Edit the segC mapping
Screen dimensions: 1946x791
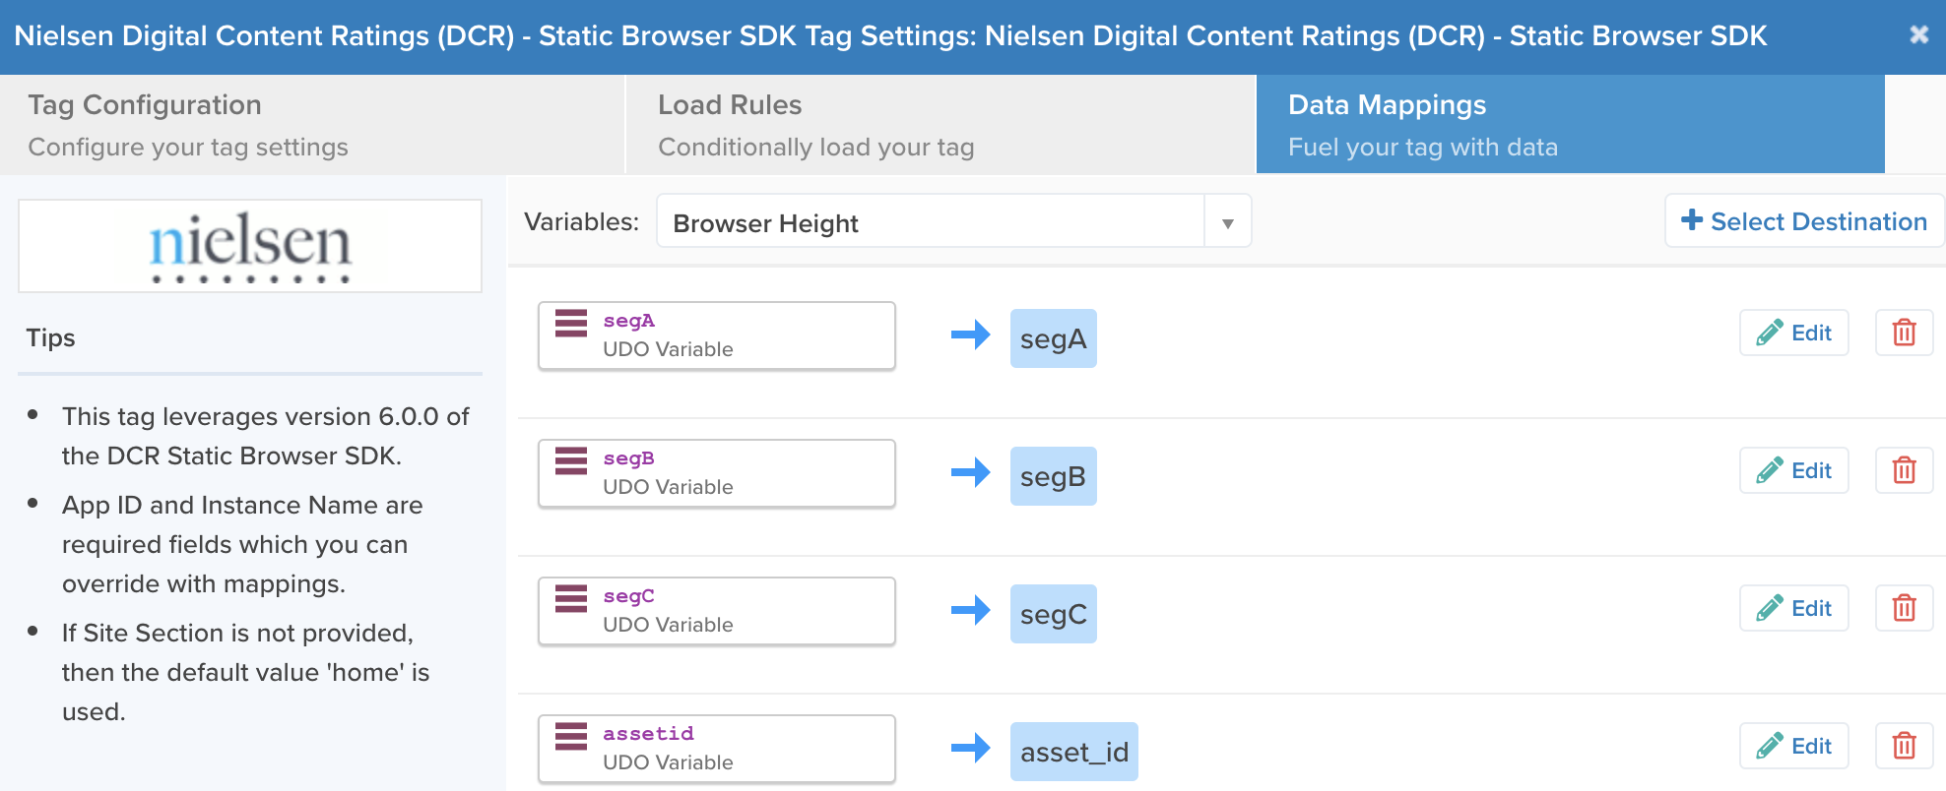click(1793, 608)
